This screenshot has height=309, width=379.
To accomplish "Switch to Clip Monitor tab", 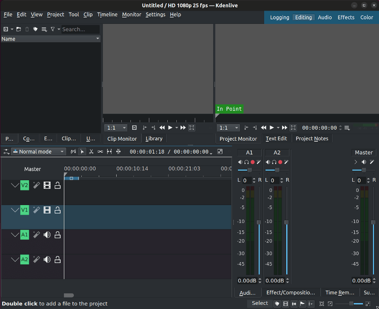I will 122,139.
